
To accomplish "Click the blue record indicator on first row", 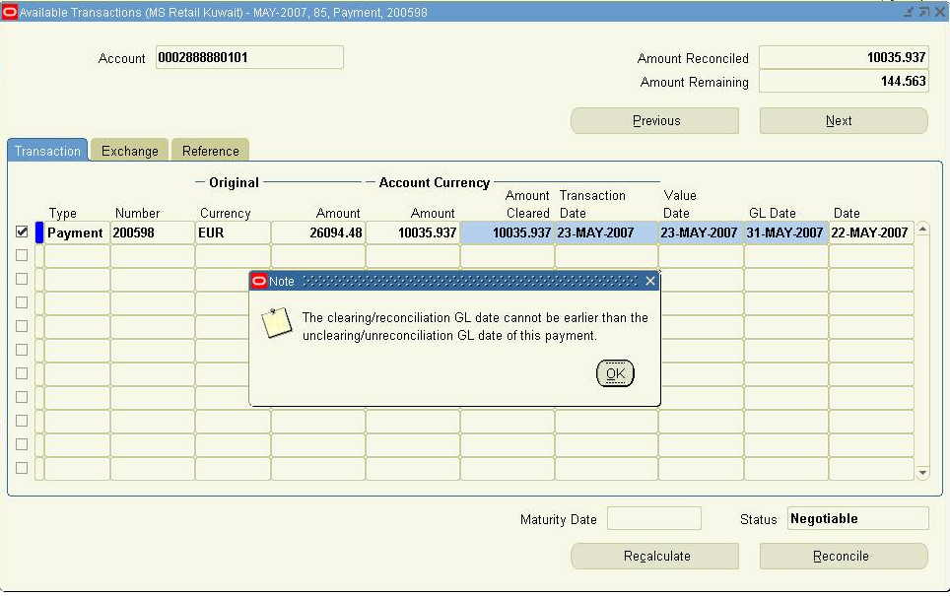I will click(x=39, y=232).
